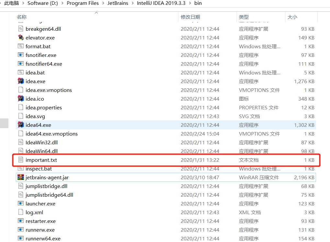Screen dimensions: 330x242
Task: Click the size value 2,196 KB
Action: pos(304,177)
